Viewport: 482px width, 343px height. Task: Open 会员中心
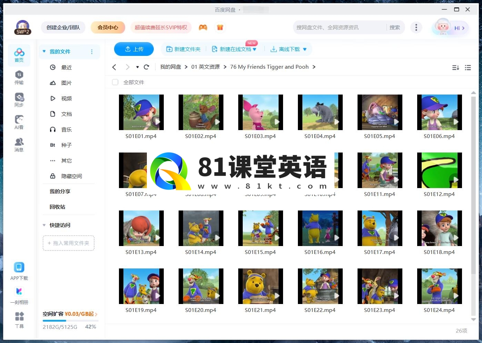tap(108, 27)
